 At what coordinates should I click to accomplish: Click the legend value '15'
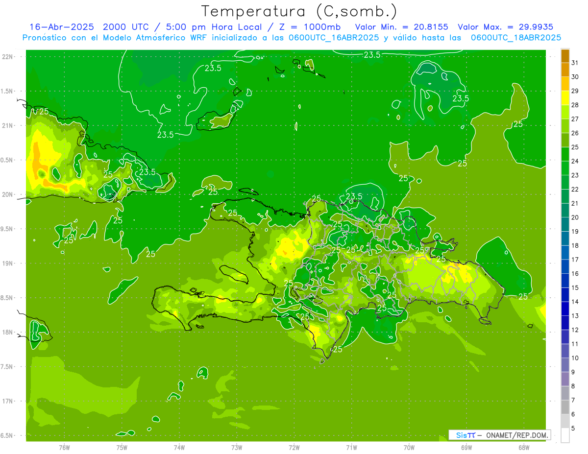coord(575,287)
